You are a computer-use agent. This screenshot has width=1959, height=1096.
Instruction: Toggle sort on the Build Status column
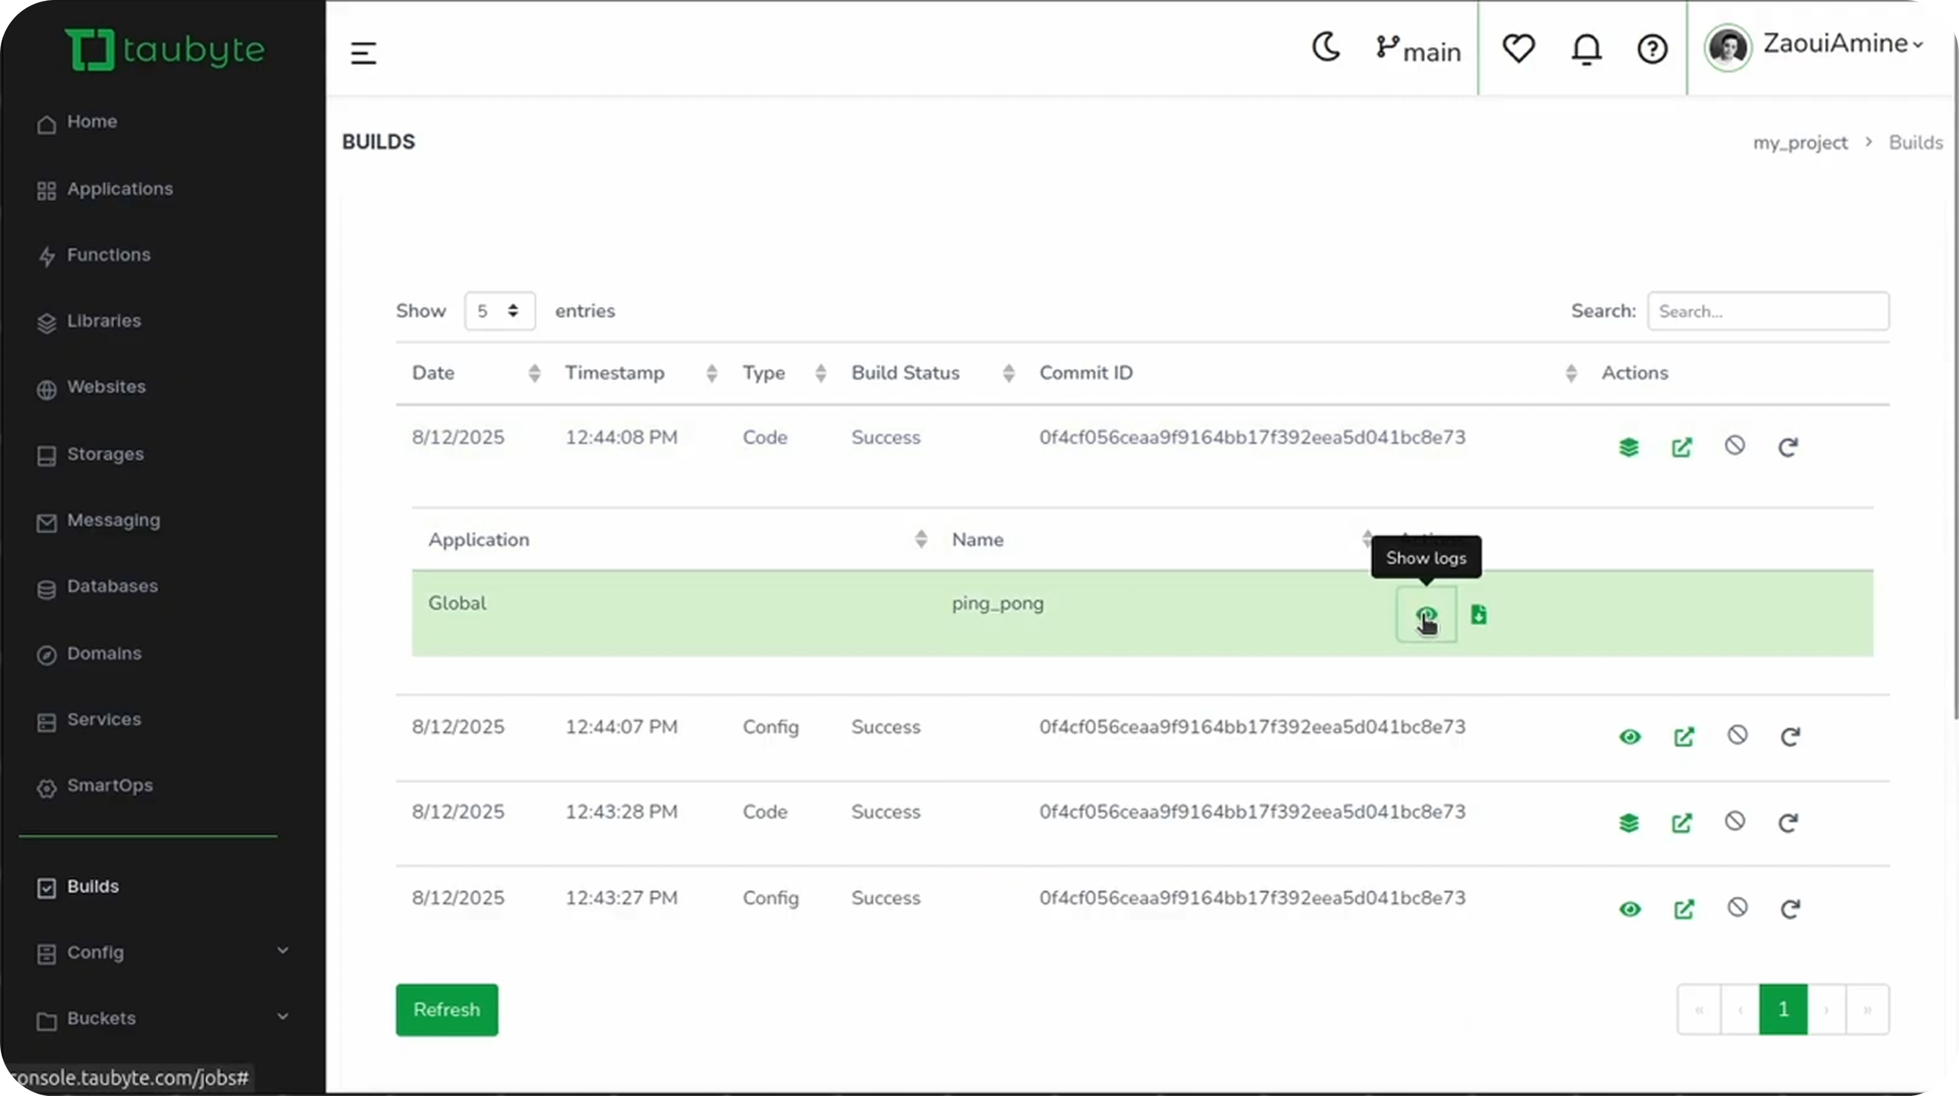(1008, 372)
